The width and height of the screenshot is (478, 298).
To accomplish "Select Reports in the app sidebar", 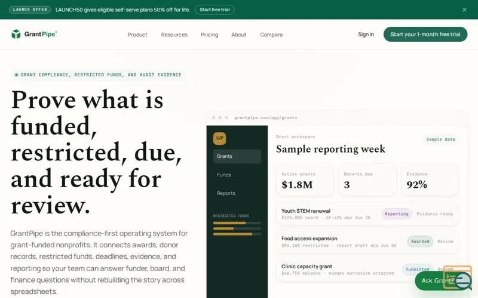I will click(x=237, y=193).
